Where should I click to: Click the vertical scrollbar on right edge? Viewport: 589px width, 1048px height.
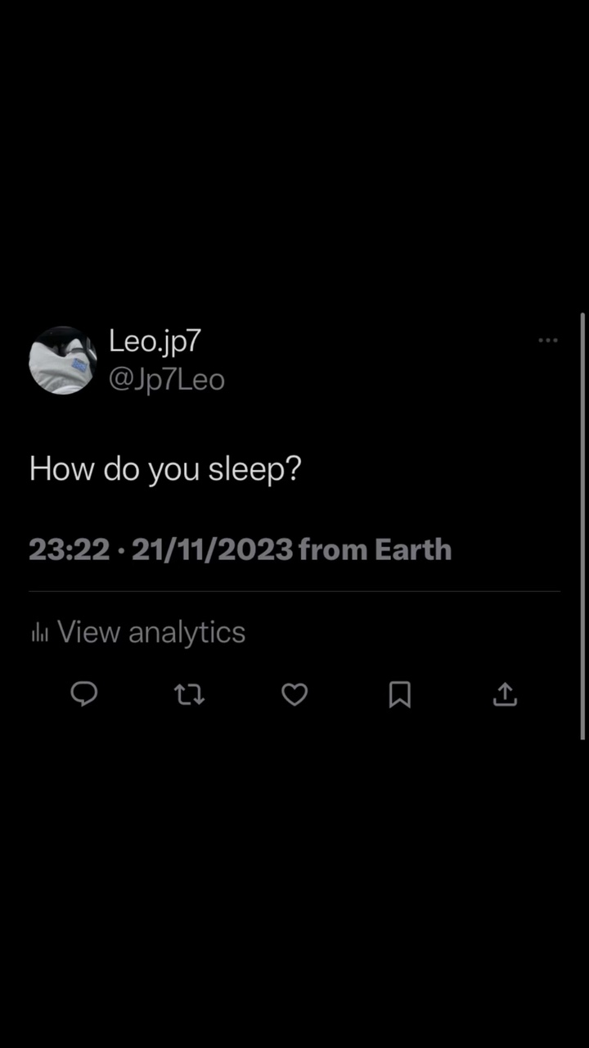click(582, 524)
